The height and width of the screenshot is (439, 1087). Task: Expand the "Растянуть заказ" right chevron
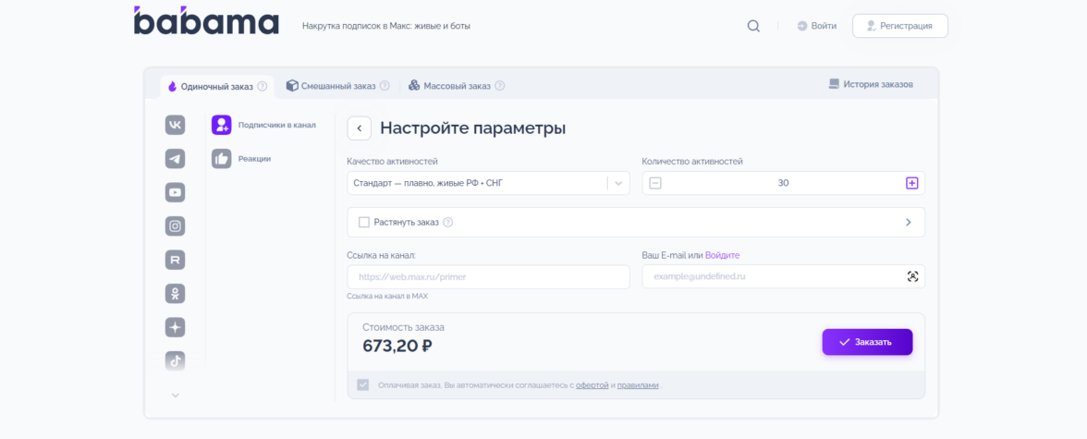[x=908, y=222]
